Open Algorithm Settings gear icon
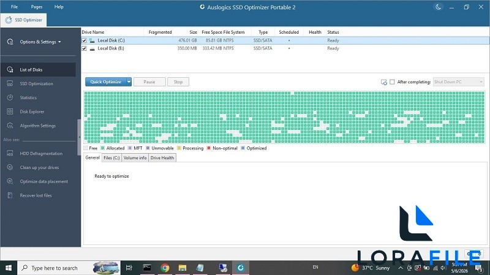Image resolution: width=490 pixels, height=275 pixels. click(x=10, y=126)
